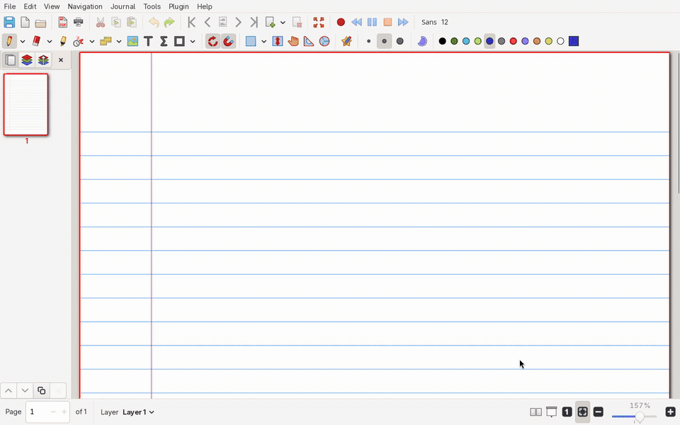Select the Pen tool
Screen dimensions: 680x425
point(9,41)
